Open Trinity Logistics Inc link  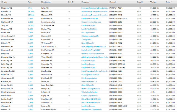click(89, 92)
